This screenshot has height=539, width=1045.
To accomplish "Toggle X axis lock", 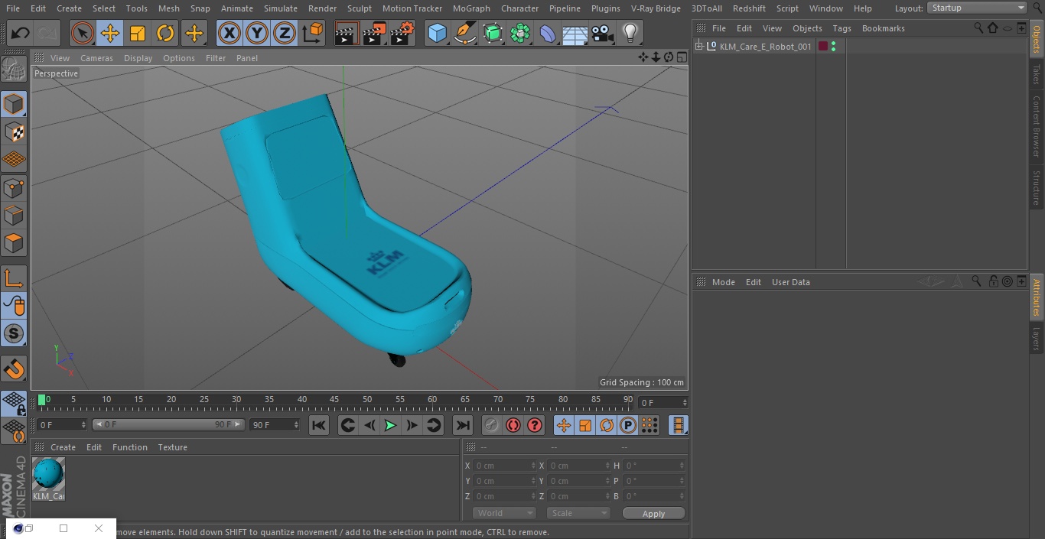I will coord(230,34).
